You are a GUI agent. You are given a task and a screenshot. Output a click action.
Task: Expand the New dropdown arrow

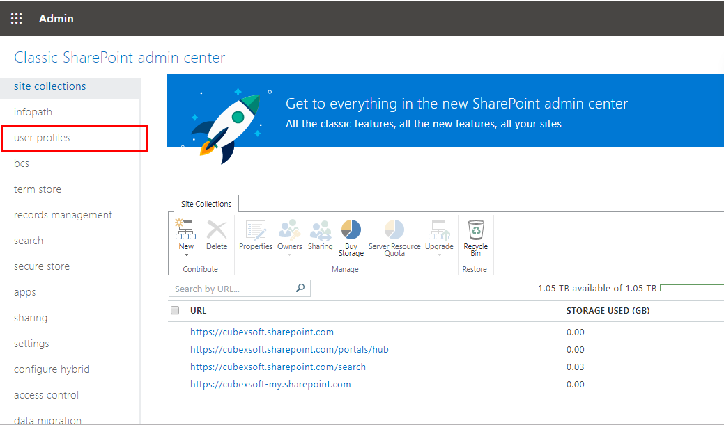(x=187, y=255)
